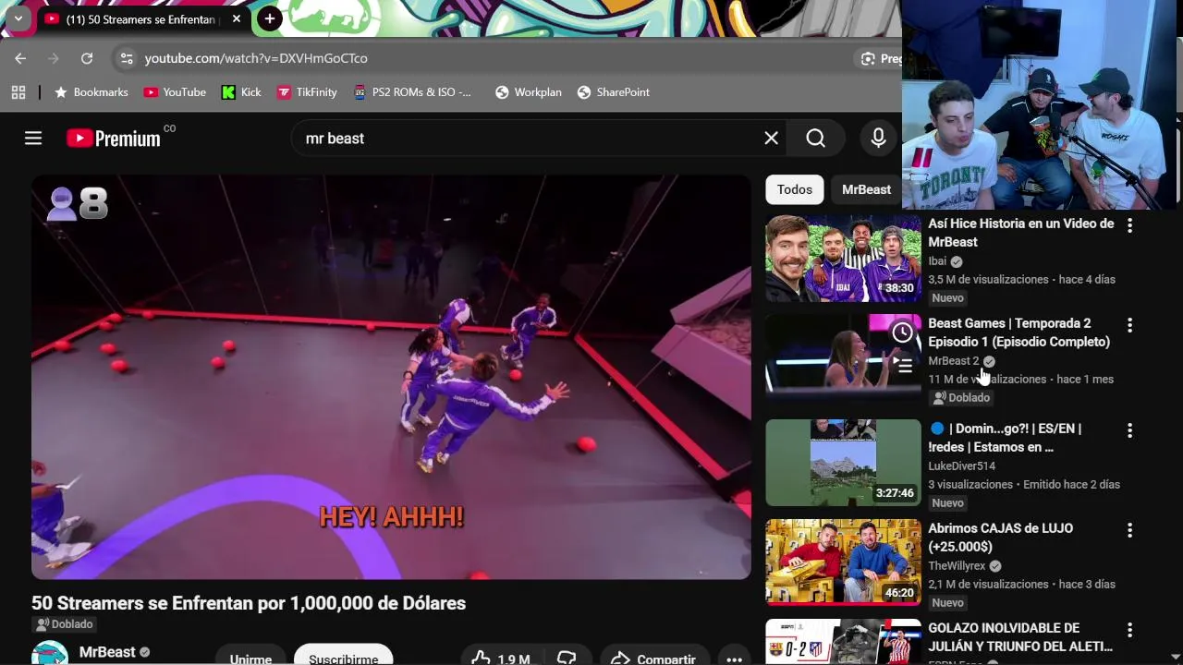Click the page scrollbar down arrow

pyautogui.click(x=1176, y=658)
